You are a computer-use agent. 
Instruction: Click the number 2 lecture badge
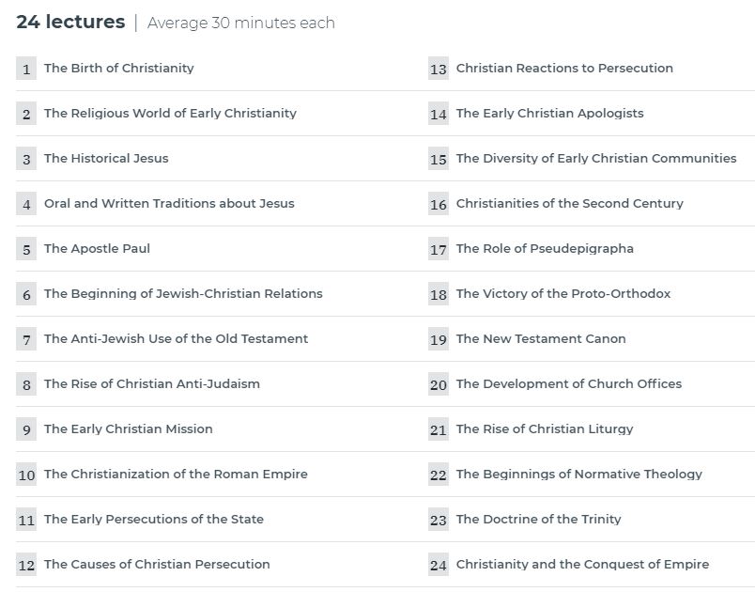coord(26,114)
